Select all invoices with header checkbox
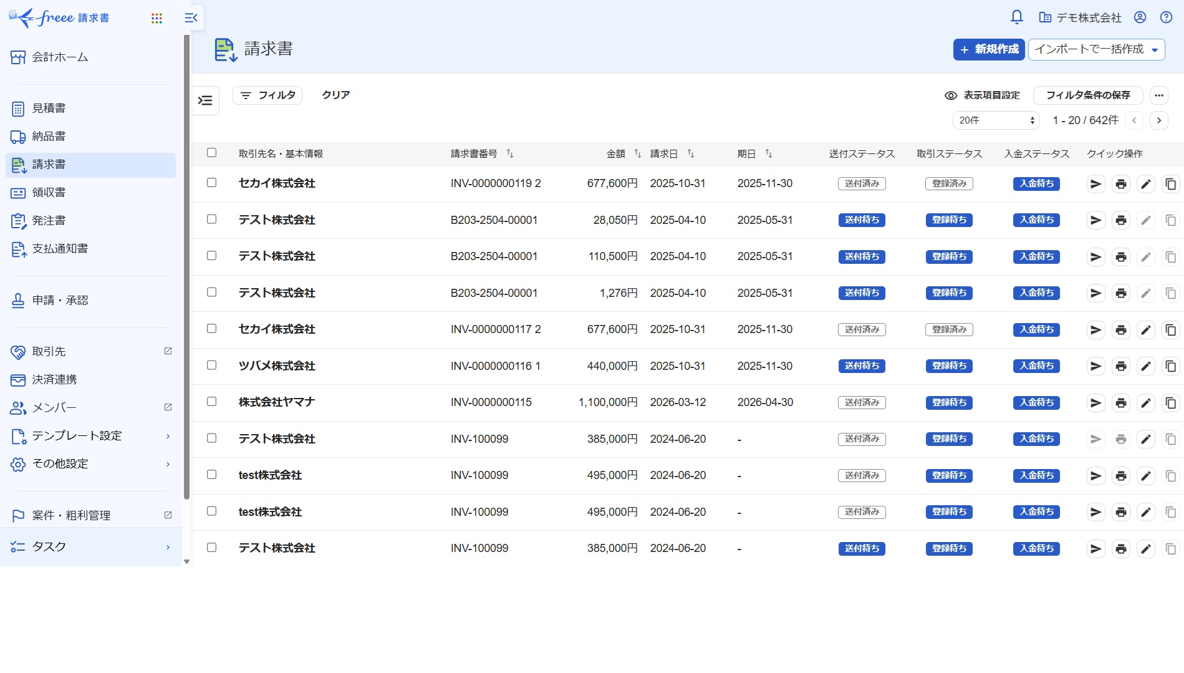Image resolution: width=1184 pixels, height=673 pixels. pyautogui.click(x=211, y=152)
